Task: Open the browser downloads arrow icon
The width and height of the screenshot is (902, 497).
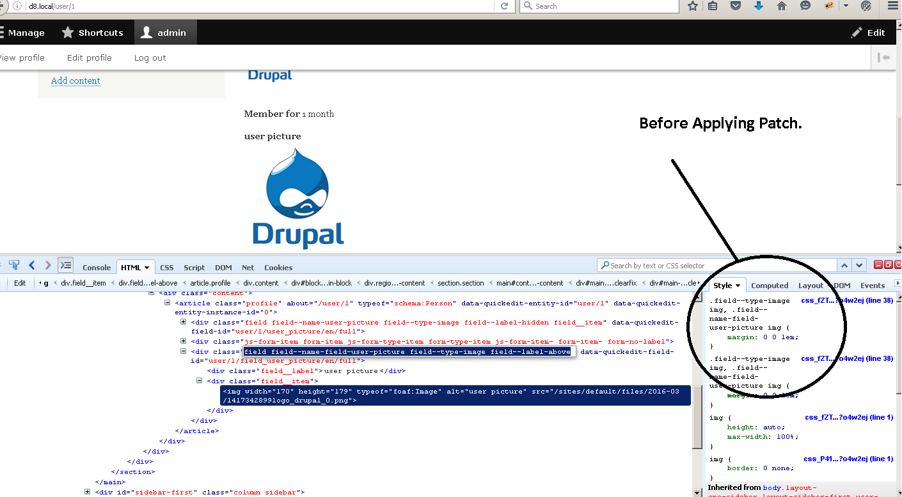Action: [759, 6]
